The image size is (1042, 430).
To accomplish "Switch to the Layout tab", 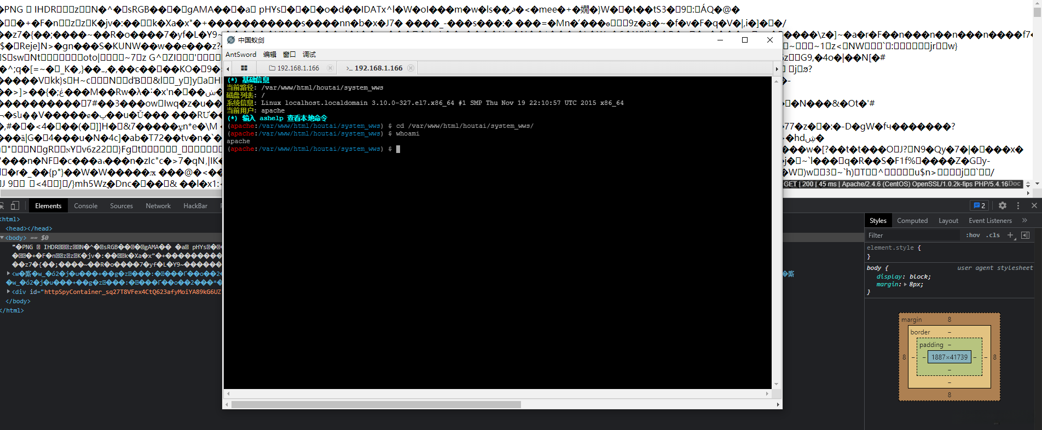I will tap(948, 221).
